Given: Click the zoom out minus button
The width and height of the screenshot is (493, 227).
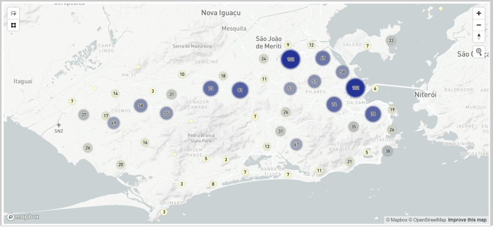Looking at the screenshot, I should tap(479, 25).
